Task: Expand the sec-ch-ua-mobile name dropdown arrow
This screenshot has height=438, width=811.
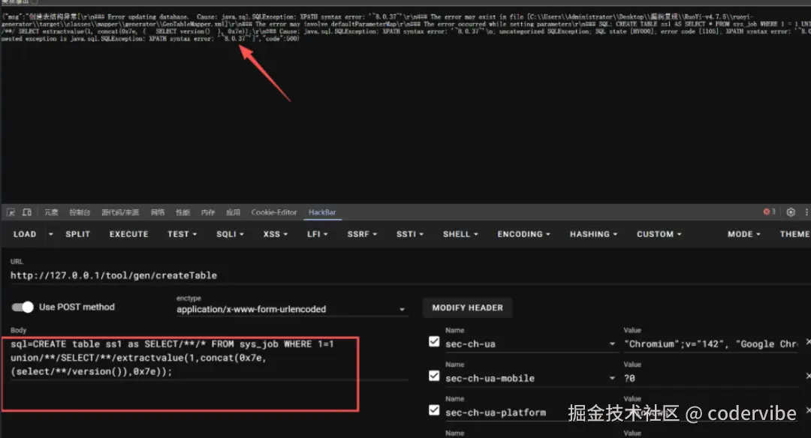Action: (613, 378)
